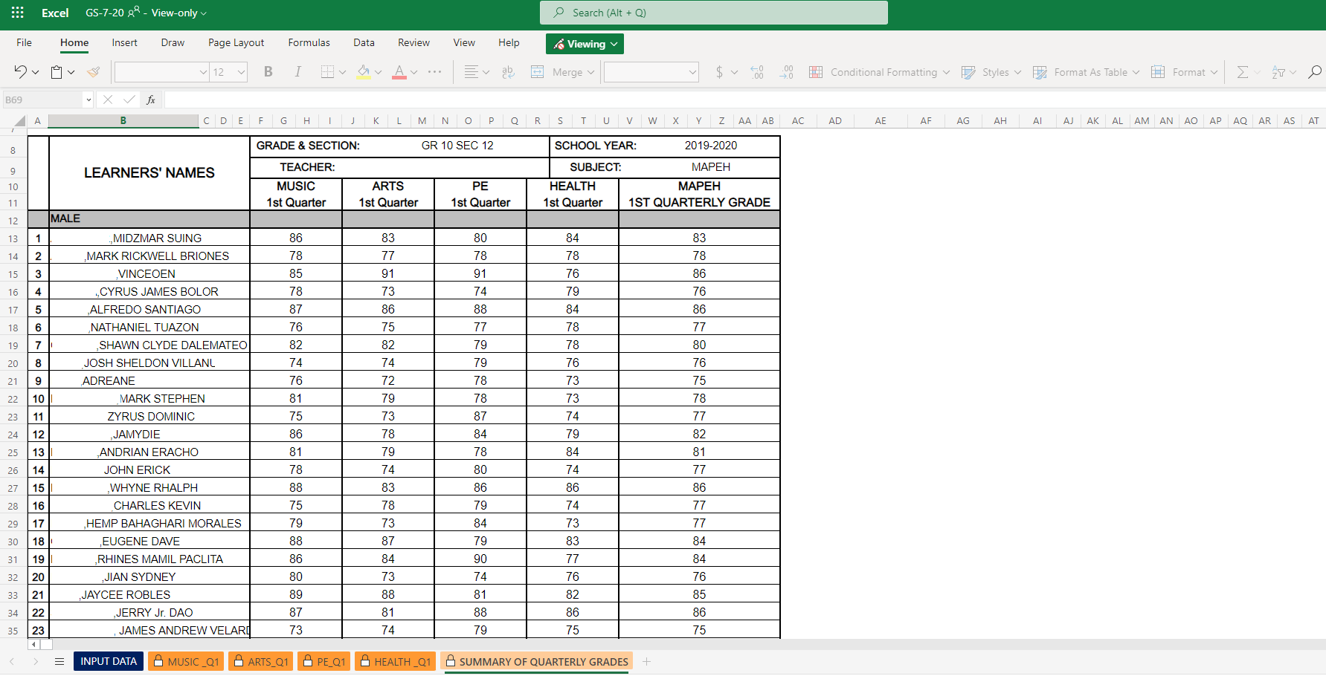Open the Paste options dropdown arrow
The height and width of the screenshot is (676, 1326).
coord(71,72)
